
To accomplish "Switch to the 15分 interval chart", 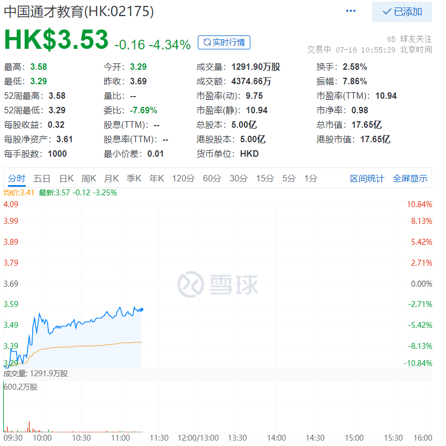I will pyautogui.click(x=265, y=179).
